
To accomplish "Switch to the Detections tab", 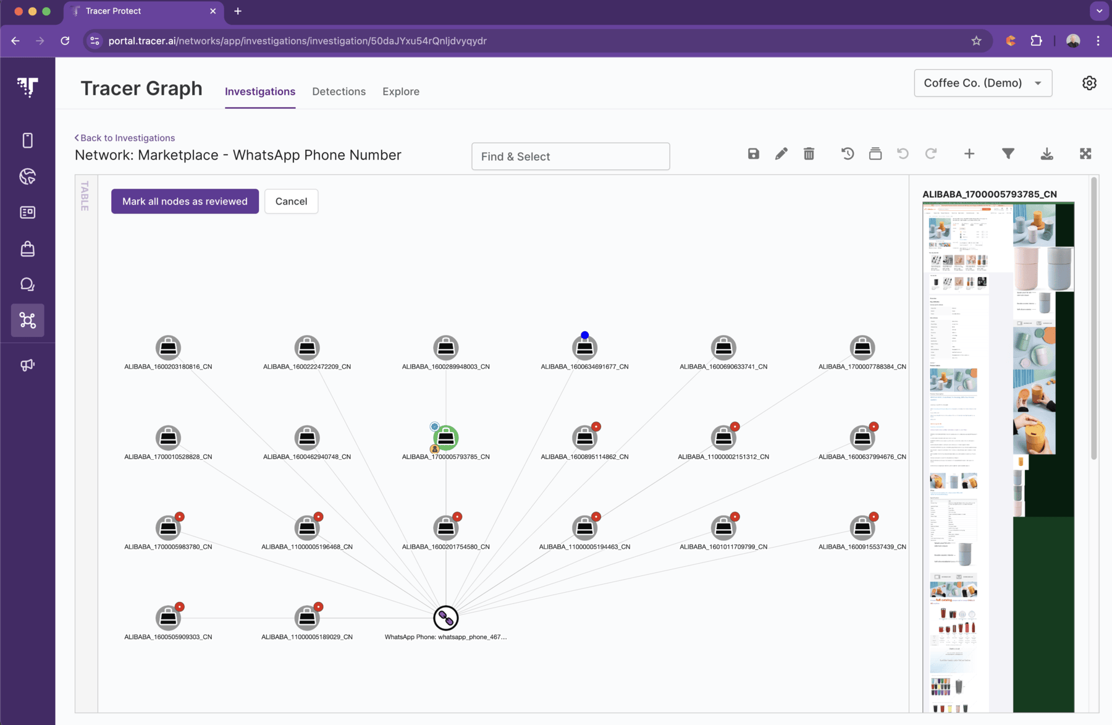I will pyautogui.click(x=339, y=91).
